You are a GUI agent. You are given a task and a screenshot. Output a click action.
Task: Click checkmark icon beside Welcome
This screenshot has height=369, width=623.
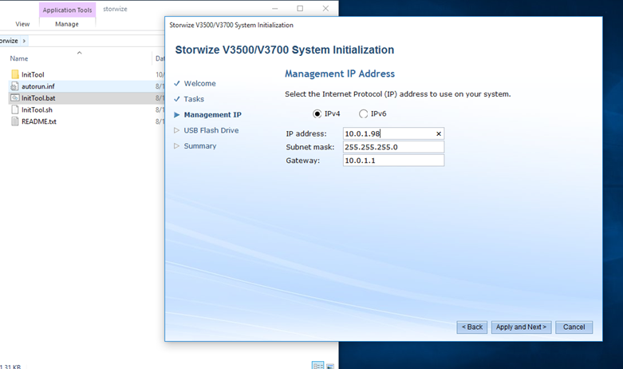pyautogui.click(x=177, y=84)
